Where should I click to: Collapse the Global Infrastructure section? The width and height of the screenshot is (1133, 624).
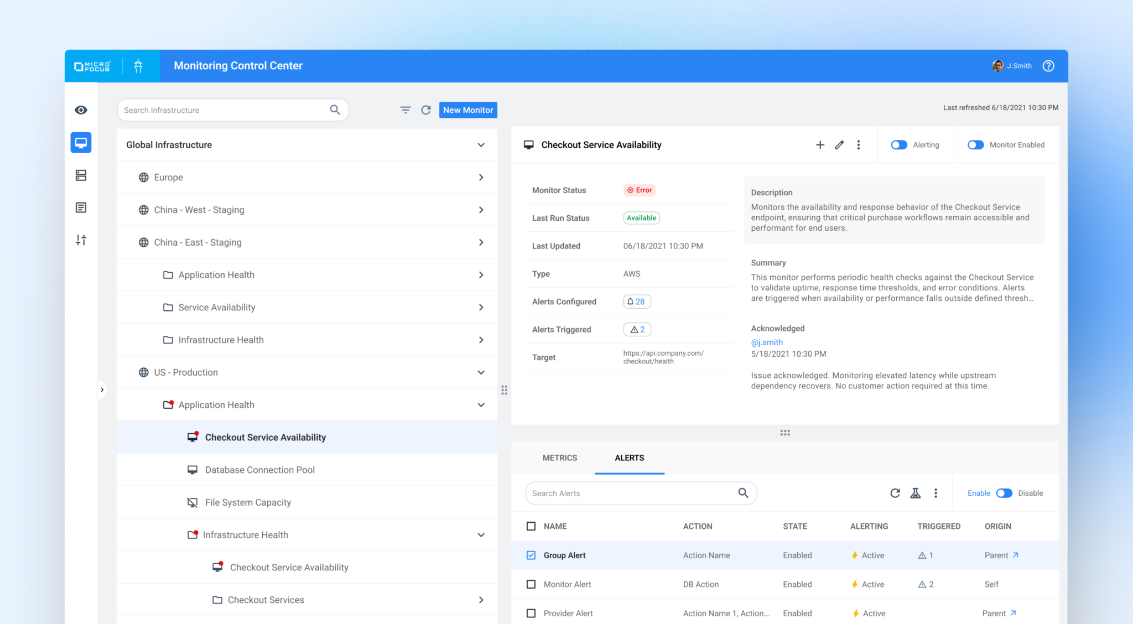tap(481, 145)
